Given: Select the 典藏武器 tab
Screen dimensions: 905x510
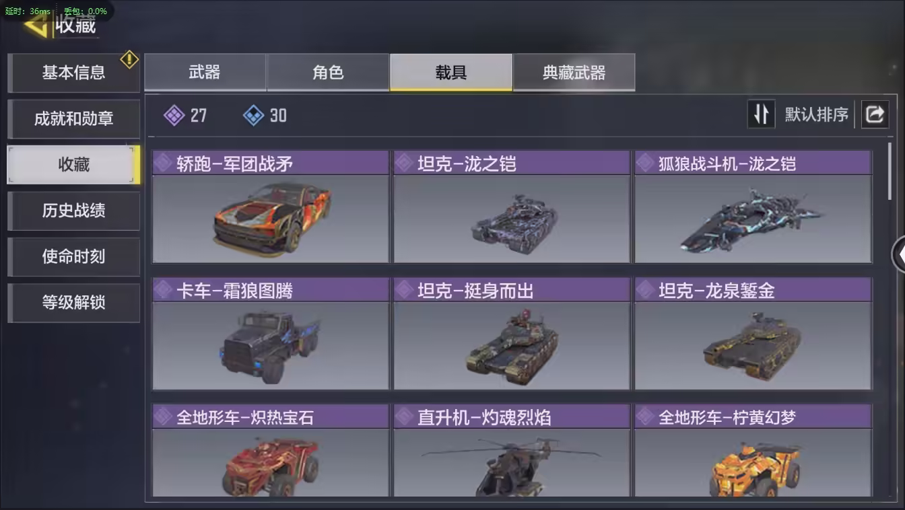Looking at the screenshot, I should pos(574,73).
